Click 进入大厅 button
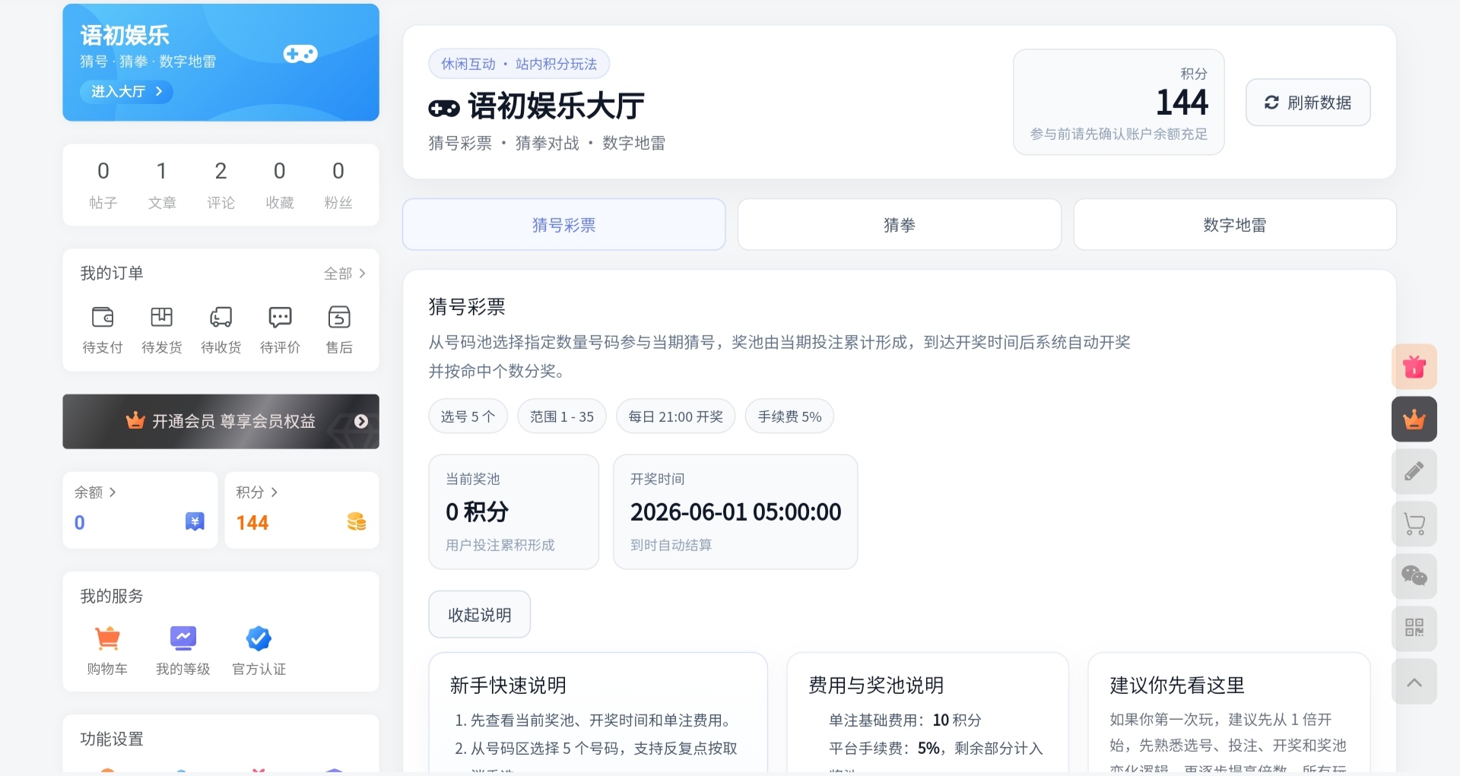 tap(127, 91)
